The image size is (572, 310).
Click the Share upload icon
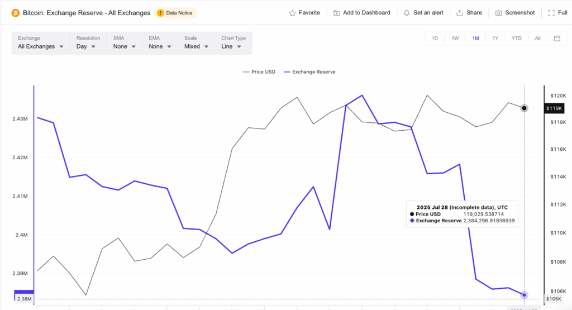[x=460, y=13]
